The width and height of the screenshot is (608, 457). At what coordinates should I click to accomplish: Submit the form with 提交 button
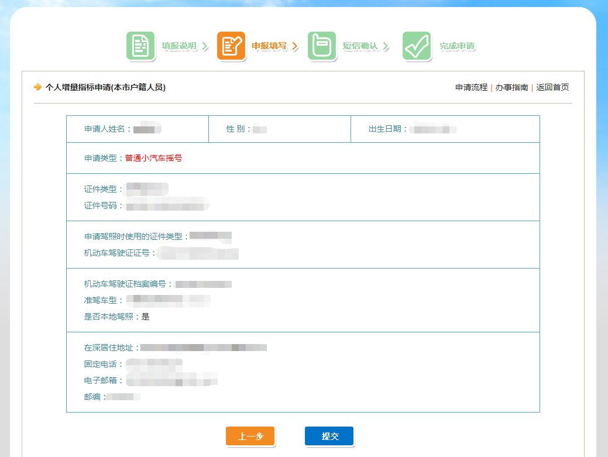pyautogui.click(x=329, y=436)
